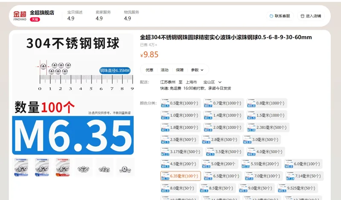This screenshot has height=200, width=341.
Task: Click the 卖家服务 4.9 rating
Action: click(x=103, y=15)
